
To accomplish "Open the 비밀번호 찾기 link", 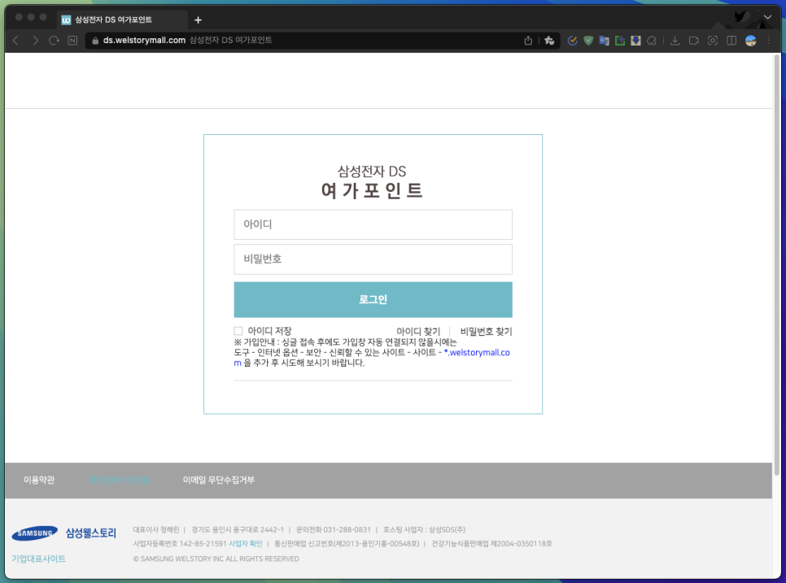I will pyautogui.click(x=487, y=331).
